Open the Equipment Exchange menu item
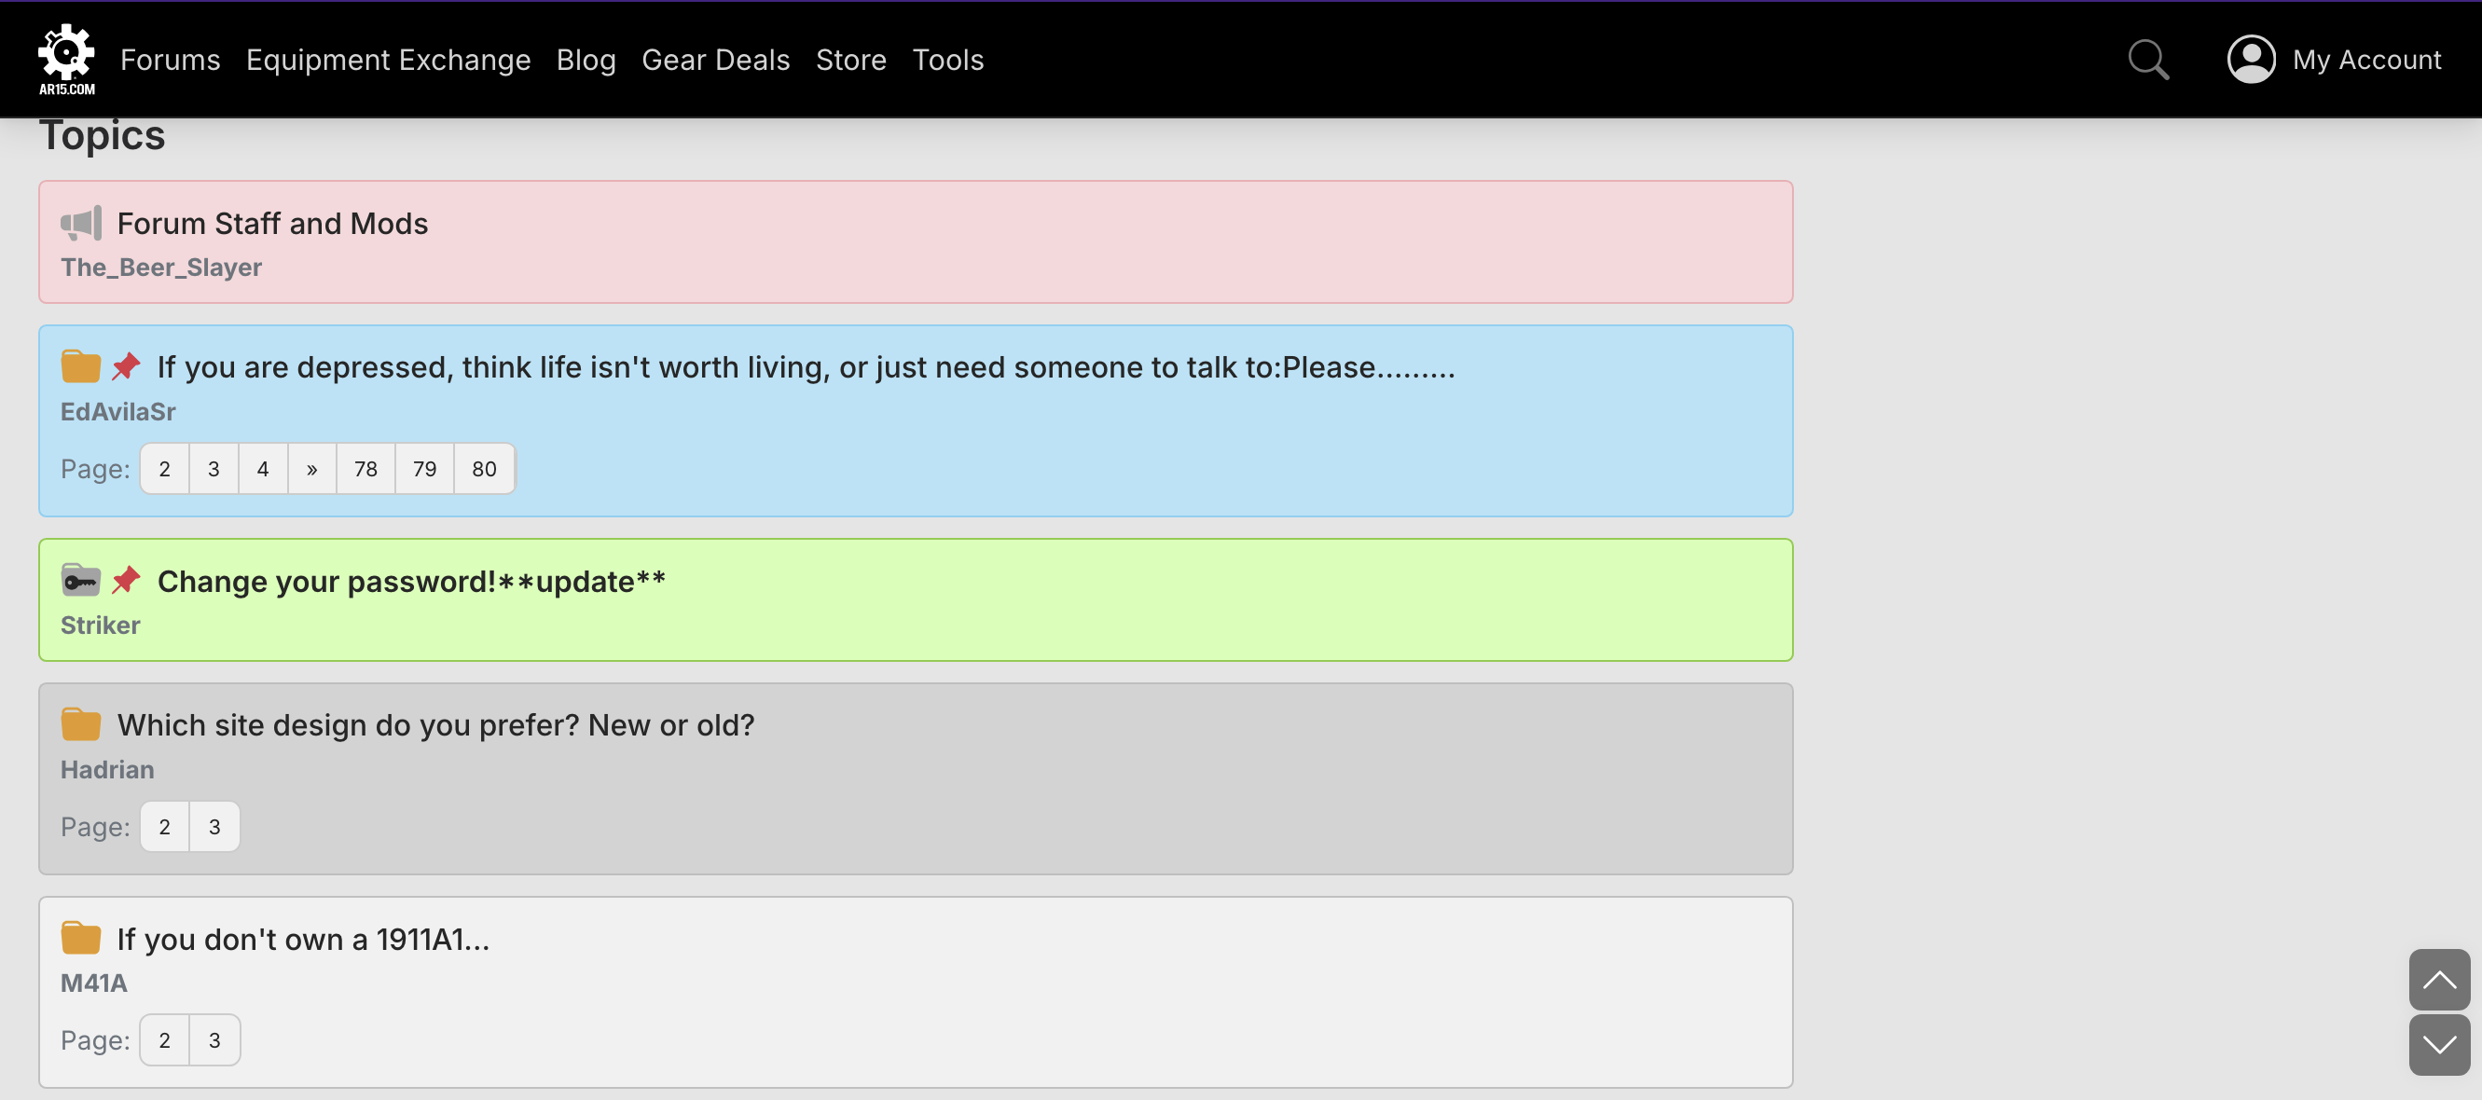Viewport: 2482px width, 1100px height. (x=388, y=60)
